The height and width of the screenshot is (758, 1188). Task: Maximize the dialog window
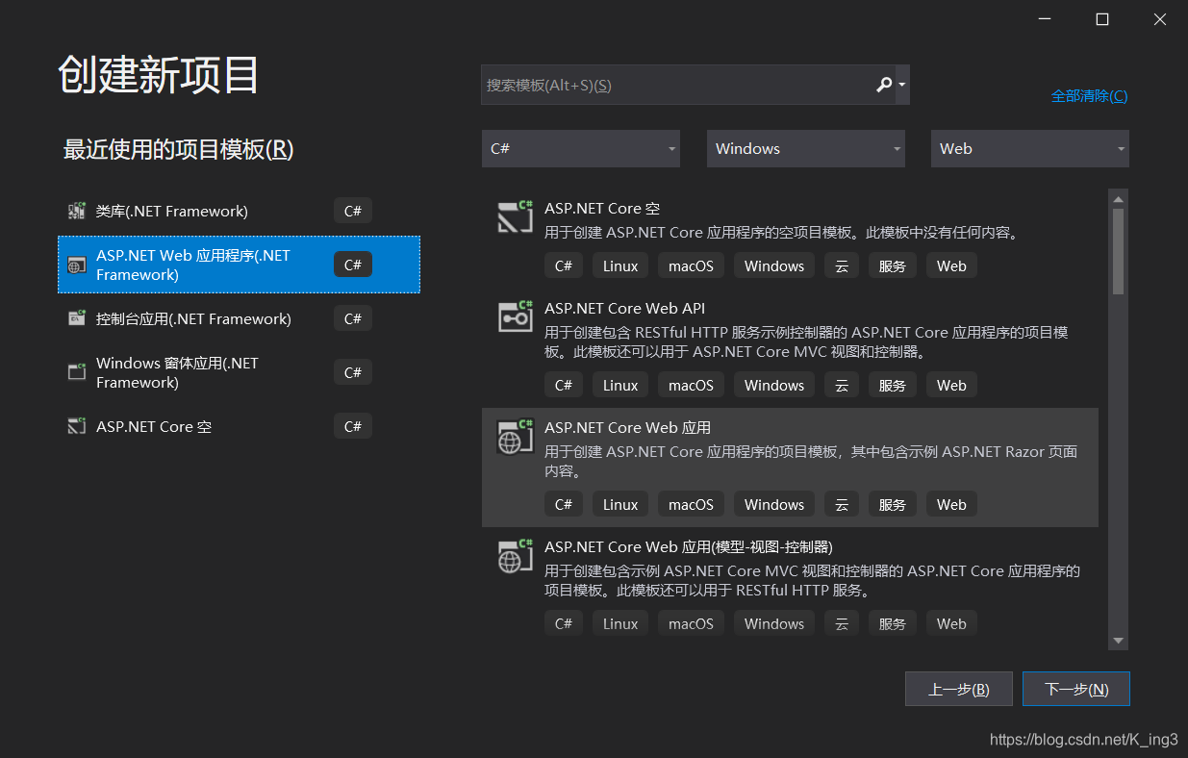(x=1102, y=19)
